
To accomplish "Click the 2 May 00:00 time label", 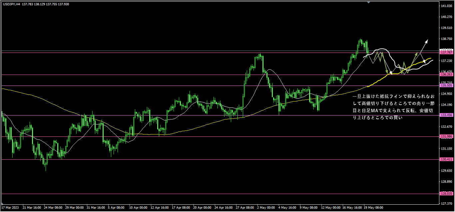I will 266,208.
